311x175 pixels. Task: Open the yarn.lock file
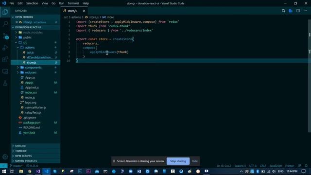coord(29,133)
